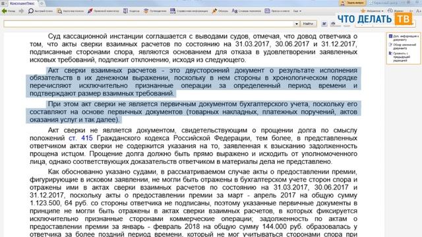This screenshot has width=422, height=237.
Task: Open Обзор изменений документа
Action: (x=403, y=46)
